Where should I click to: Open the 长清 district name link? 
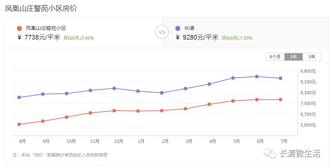click(x=189, y=28)
